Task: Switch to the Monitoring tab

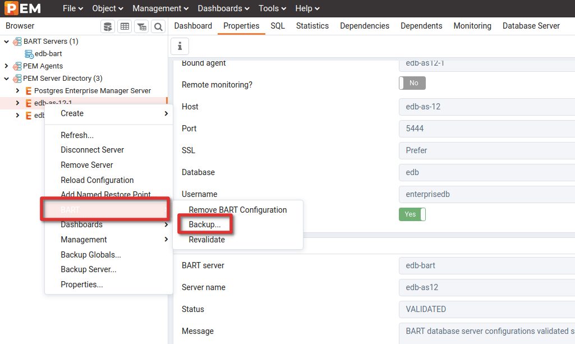Action: [x=472, y=26]
